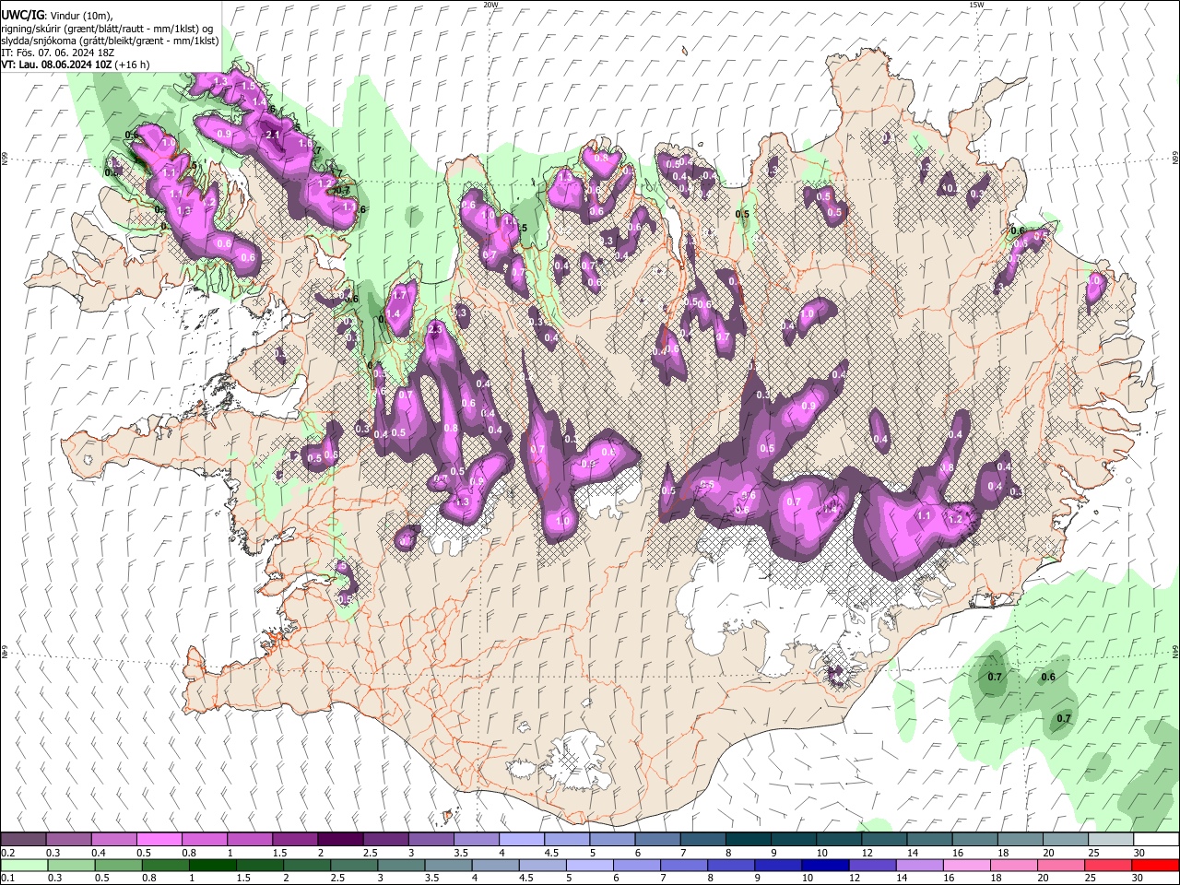This screenshot has height=885, width=1180.
Task: Pick the 14 lavender swatch in the lower legend
Action: (920, 866)
